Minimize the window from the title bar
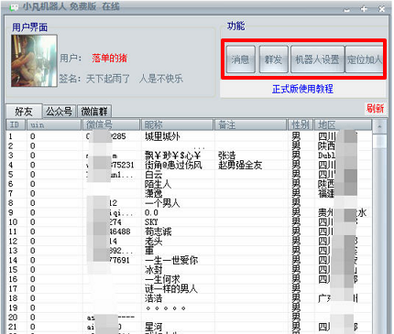This screenshot has height=334, width=394. pos(346,9)
